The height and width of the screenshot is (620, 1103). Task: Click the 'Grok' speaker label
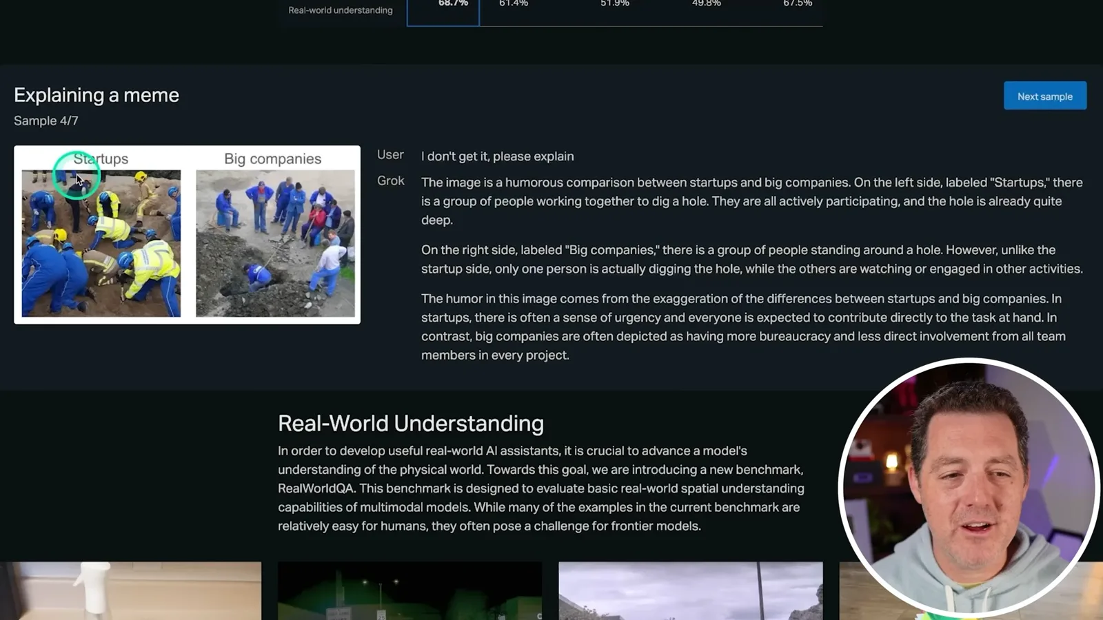click(x=390, y=180)
